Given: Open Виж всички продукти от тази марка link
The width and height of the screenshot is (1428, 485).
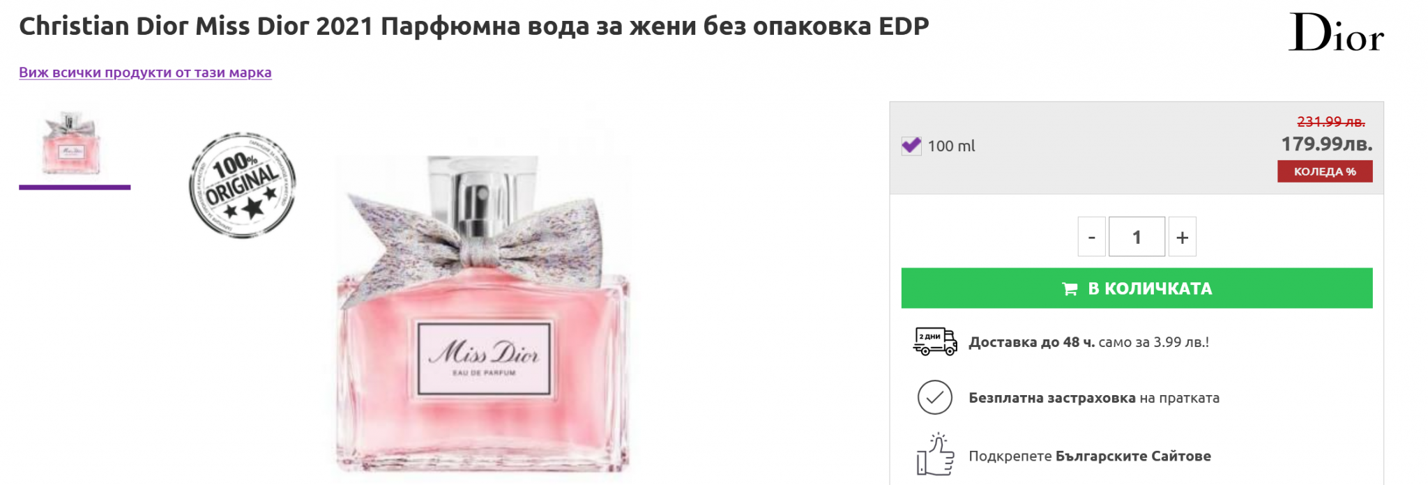Looking at the screenshot, I should [145, 72].
